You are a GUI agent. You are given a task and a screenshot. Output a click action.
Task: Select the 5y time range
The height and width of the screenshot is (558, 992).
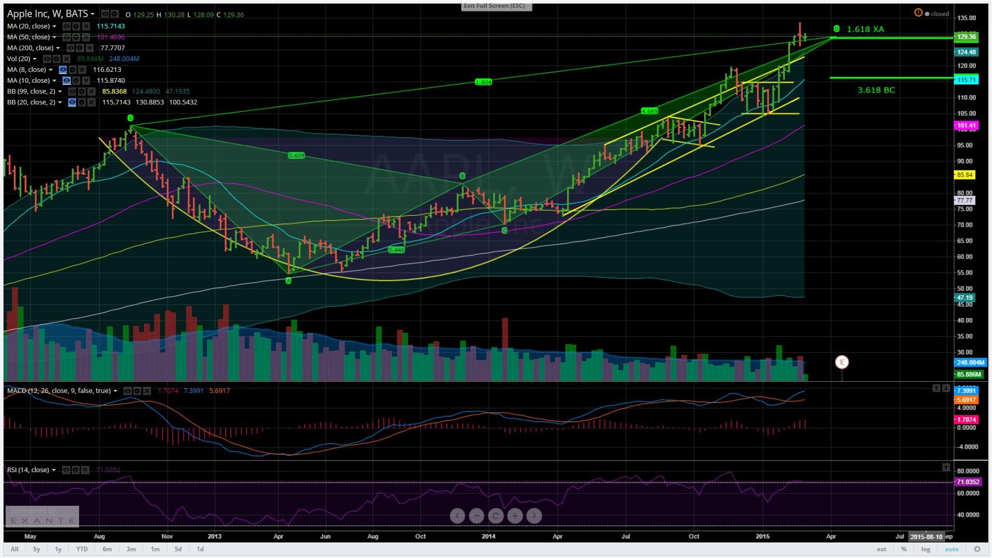[x=37, y=549]
